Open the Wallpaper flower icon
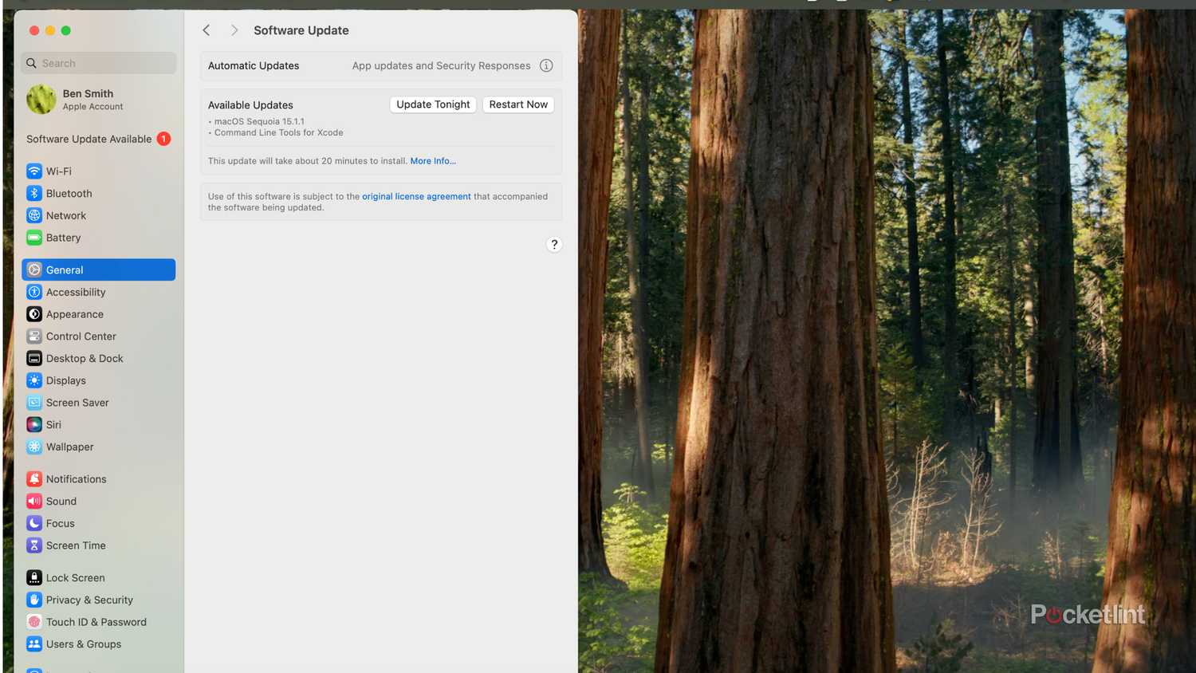This screenshot has width=1196, height=673. [x=34, y=447]
